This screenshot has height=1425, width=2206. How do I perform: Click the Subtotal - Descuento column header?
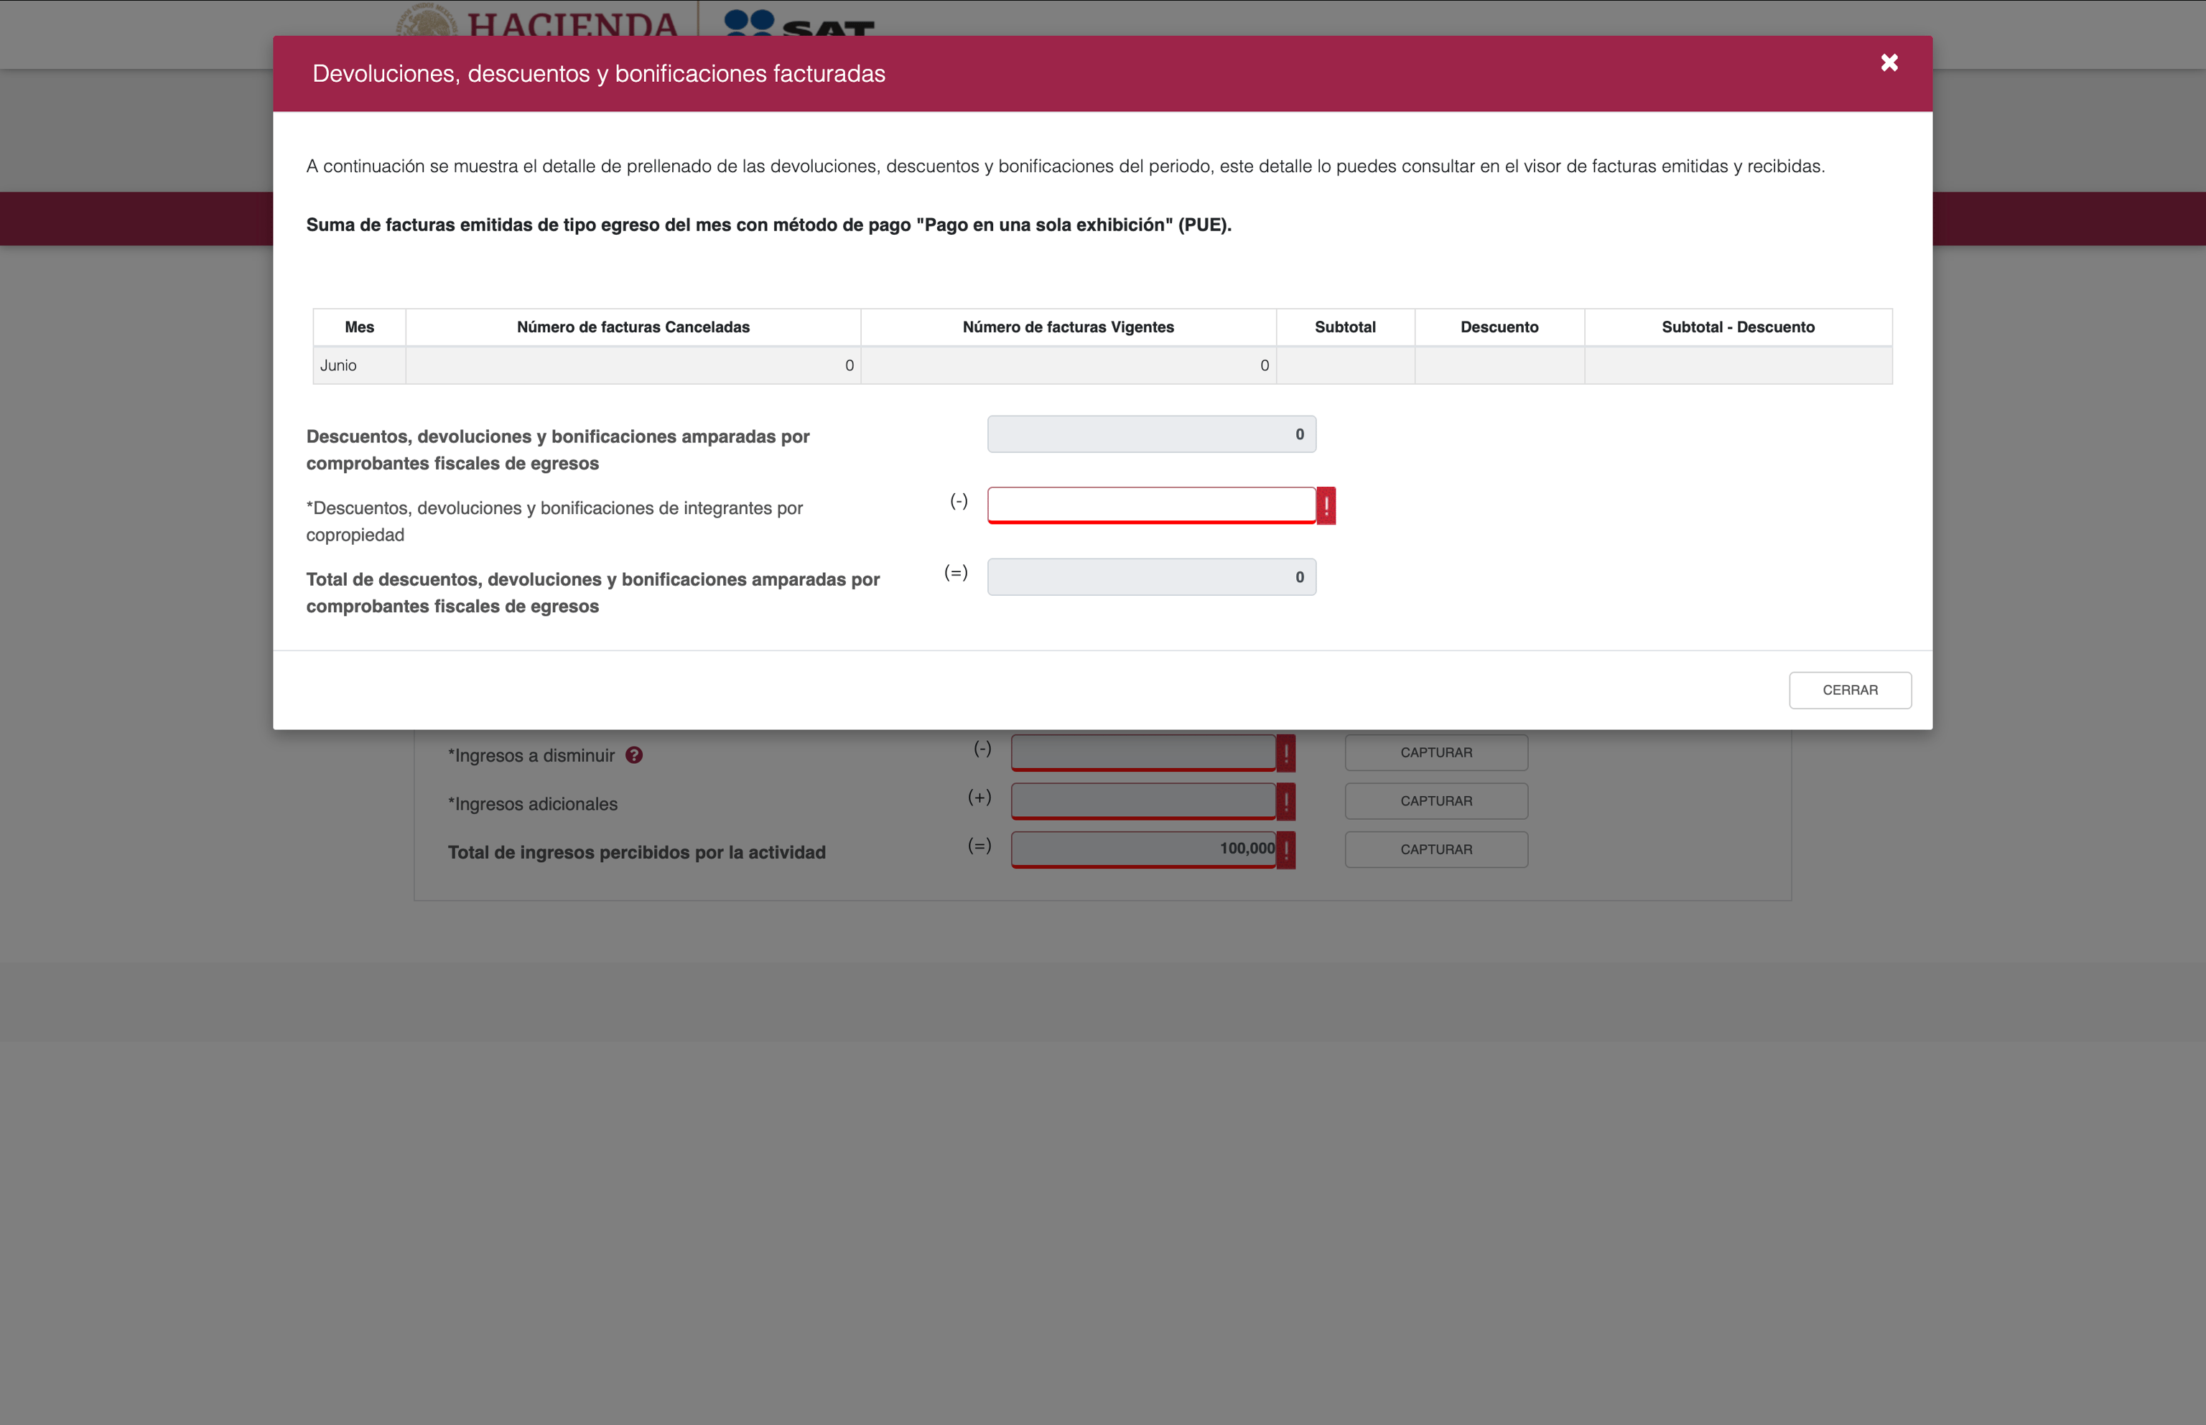(x=1737, y=327)
